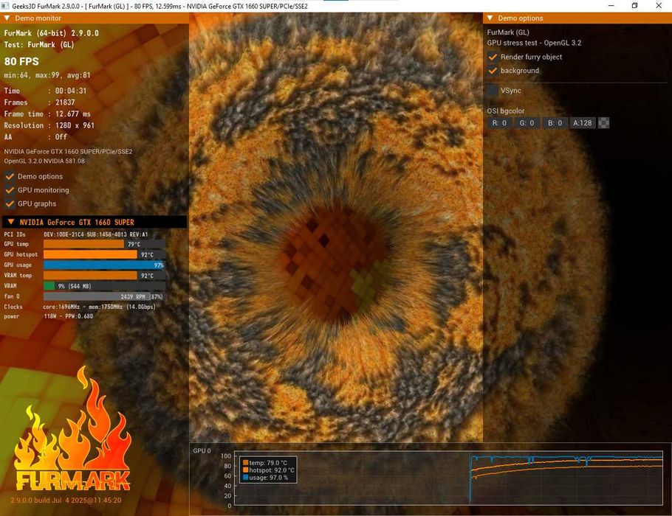Click the GPU usage 97% bar
Viewport: 672px width, 516px height.
coord(105,265)
